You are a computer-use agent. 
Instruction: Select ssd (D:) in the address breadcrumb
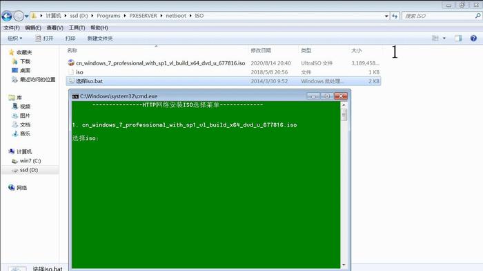pyautogui.click(x=79, y=16)
